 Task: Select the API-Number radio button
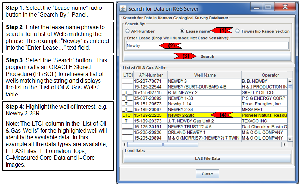click(x=127, y=31)
